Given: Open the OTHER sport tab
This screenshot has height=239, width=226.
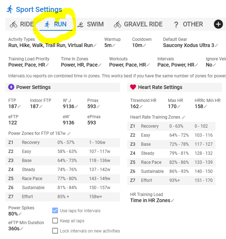Looking at the screenshot, I should pyautogui.click(x=188, y=24).
